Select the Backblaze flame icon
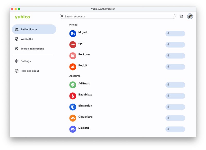Screen dimensions: 206x150 tap(73, 96)
